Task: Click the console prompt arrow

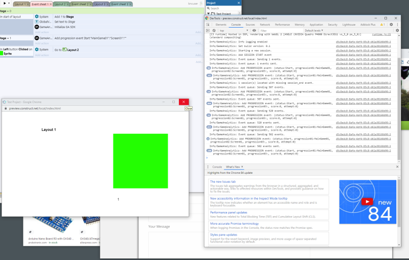Action: pyautogui.click(x=207, y=158)
